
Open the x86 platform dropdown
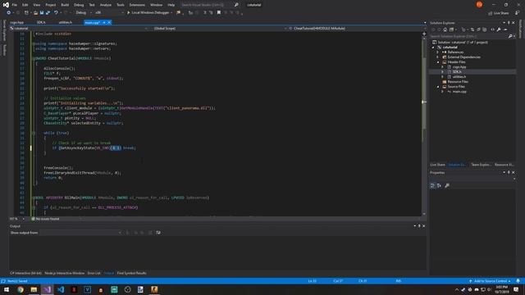click(x=109, y=13)
